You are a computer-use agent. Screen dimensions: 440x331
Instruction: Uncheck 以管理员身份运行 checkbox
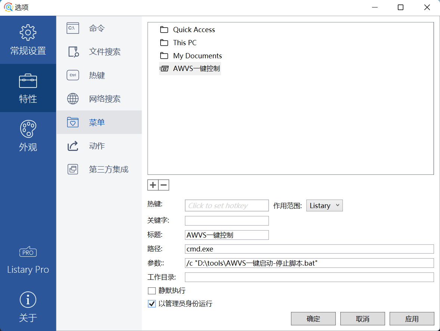pyautogui.click(x=152, y=304)
